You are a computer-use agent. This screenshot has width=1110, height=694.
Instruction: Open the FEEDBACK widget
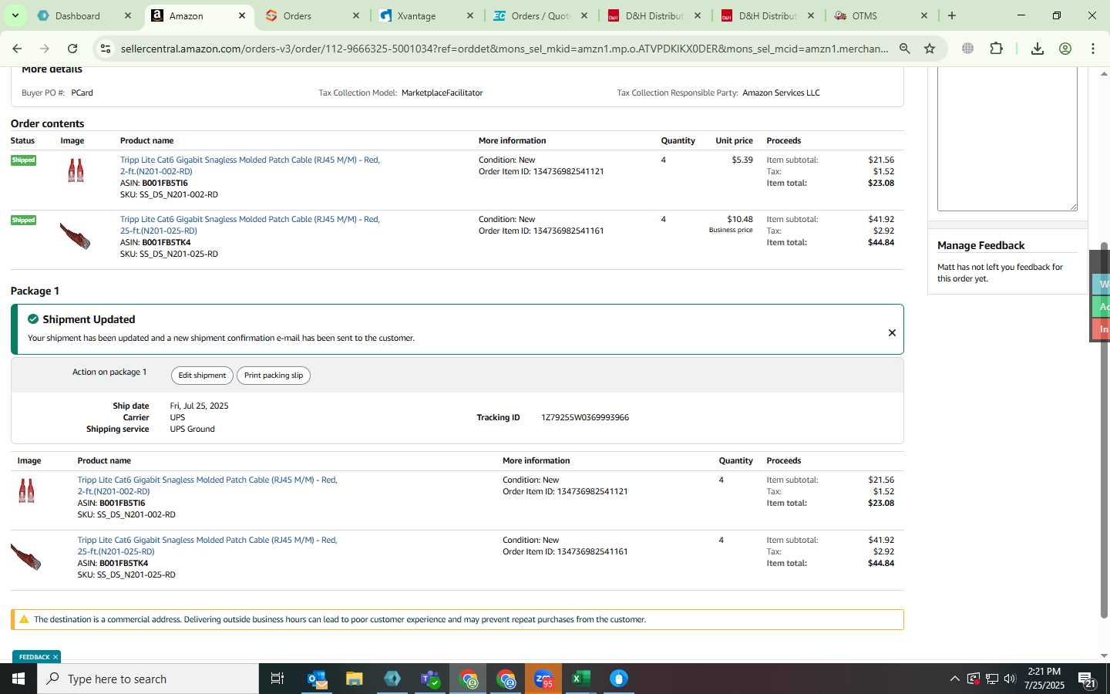coord(34,657)
